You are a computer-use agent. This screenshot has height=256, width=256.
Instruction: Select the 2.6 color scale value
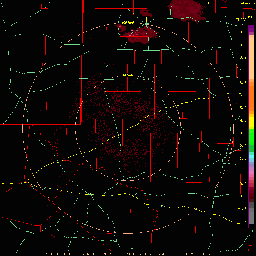(243, 146)
